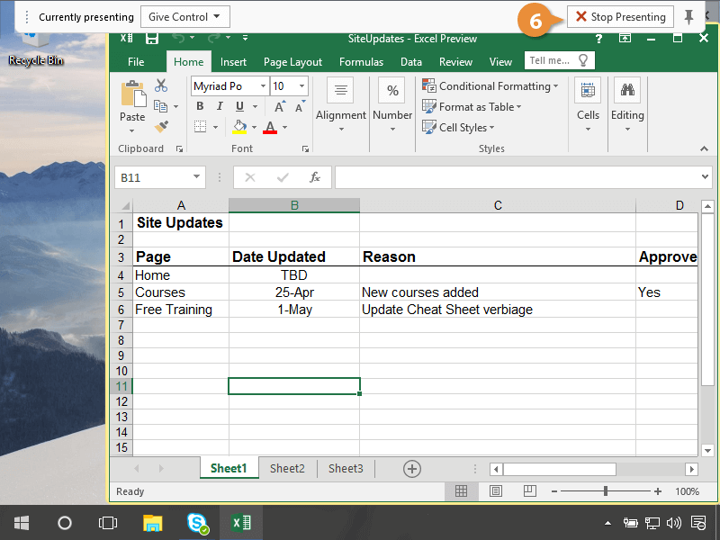Viewport: 720px width, 540px height.
Task: Click the Cut scissors icon
Action: tap(161, 85)
